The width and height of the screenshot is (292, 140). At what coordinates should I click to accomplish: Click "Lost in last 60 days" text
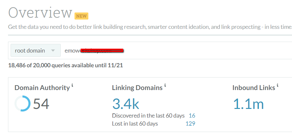point(135,123)
